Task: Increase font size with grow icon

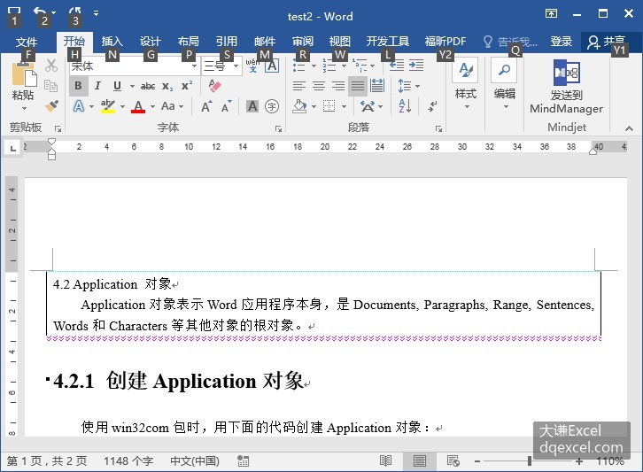Action: click(x=206, y=106)
